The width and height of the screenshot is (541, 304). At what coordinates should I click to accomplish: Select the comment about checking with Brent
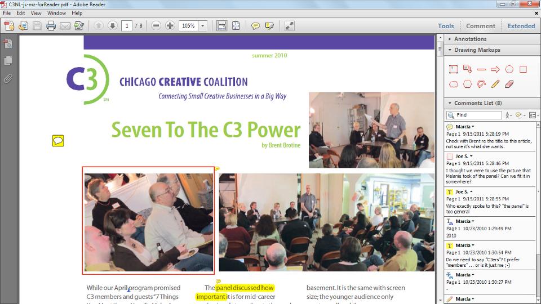[490, 137]
